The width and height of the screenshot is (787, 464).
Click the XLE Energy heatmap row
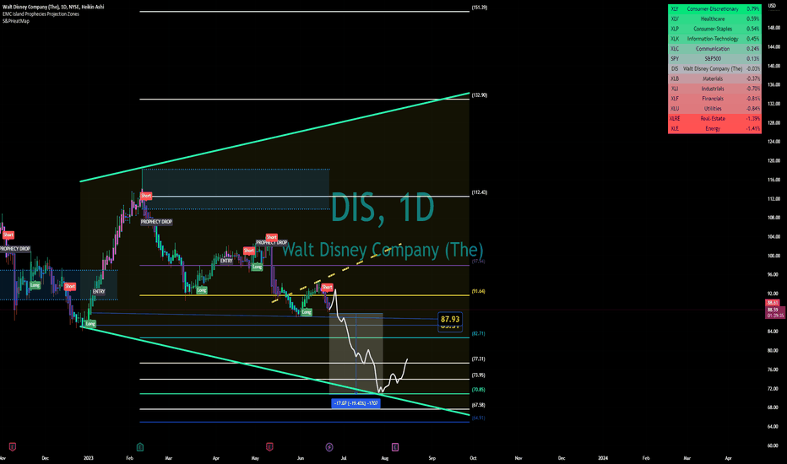point(714,128)
